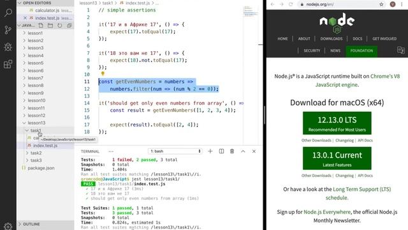Viewport: 408px width, 230px height.
Task: Download Node 12.13.0 LTS
Action: point(337,123)
